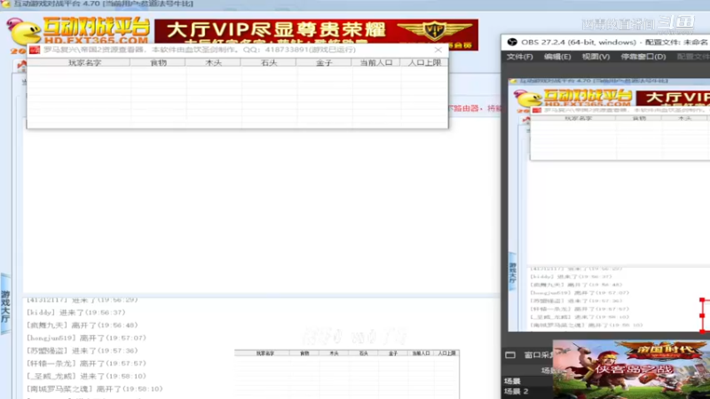Viewport: 710px width, 399px height.
Task: Click the [hongjun519] 离开了 chat log line
Action: 86,338
